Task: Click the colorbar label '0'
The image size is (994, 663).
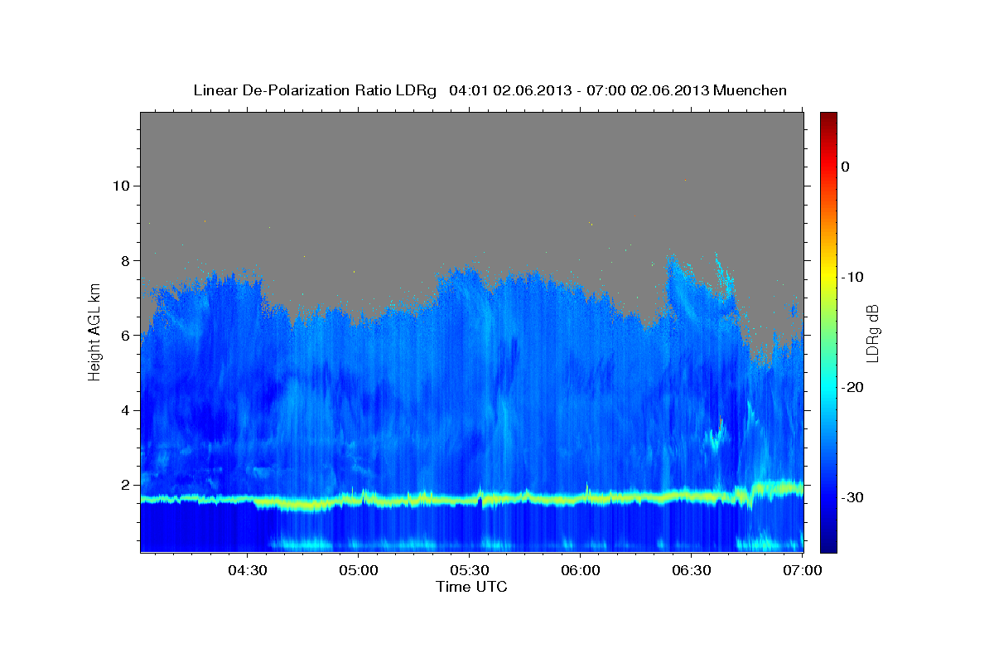Action: 845,167
